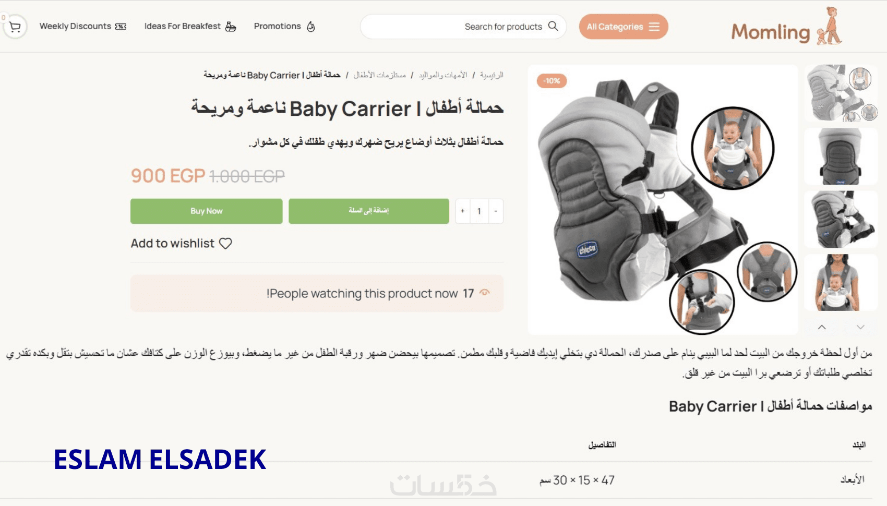Click the Buy Now button
Screen dimensions: 887x506
tap(207, 211)
